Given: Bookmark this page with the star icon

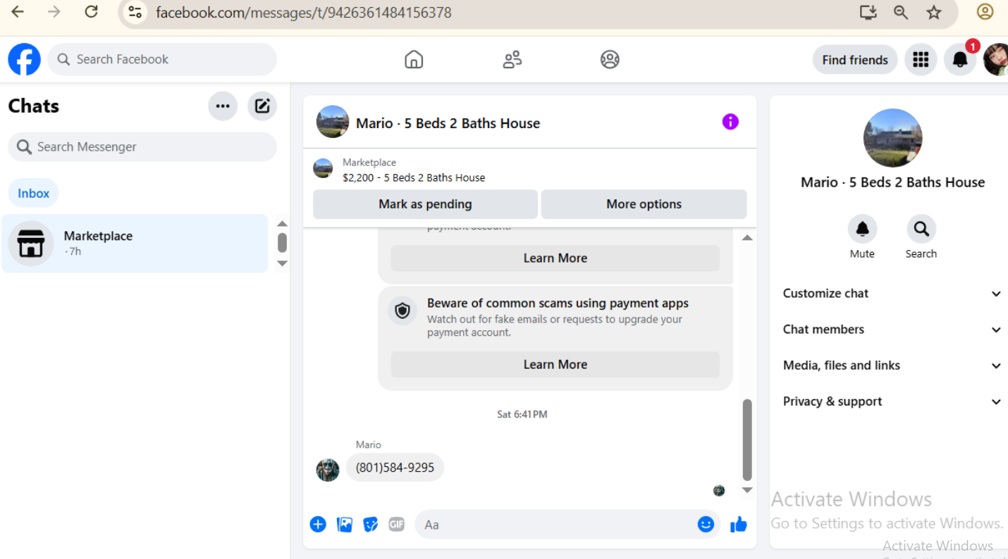Looking at the screenshot, I should (x=934, y=13).
